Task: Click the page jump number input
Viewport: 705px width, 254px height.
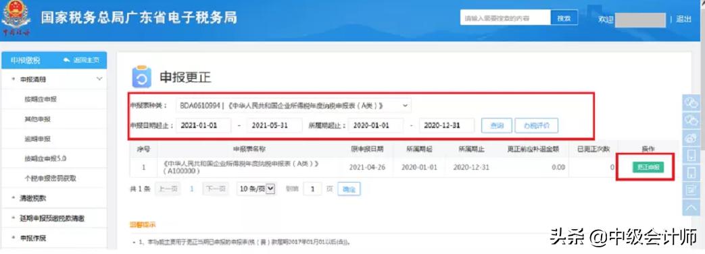Action: (x=312, y=189)
